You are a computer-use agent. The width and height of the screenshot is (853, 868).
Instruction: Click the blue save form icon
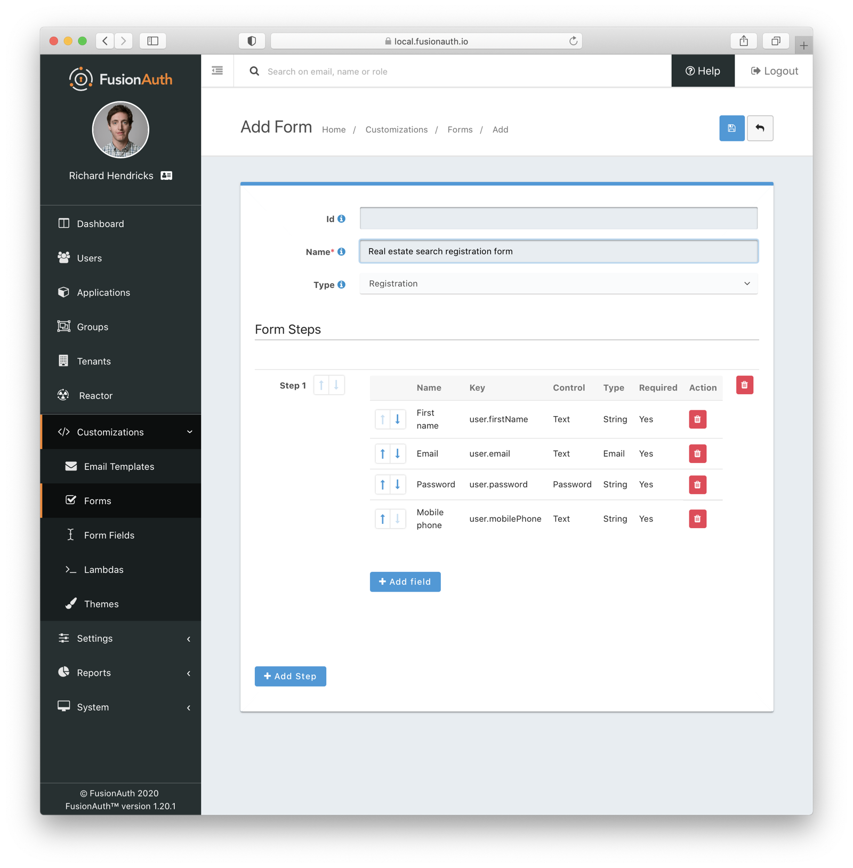[731, 129]
